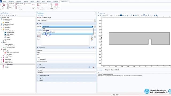The width and height of the screenshot is (171, 96).
Task: Collapse the x-Axis Data section
Action: tap(37, 67)
